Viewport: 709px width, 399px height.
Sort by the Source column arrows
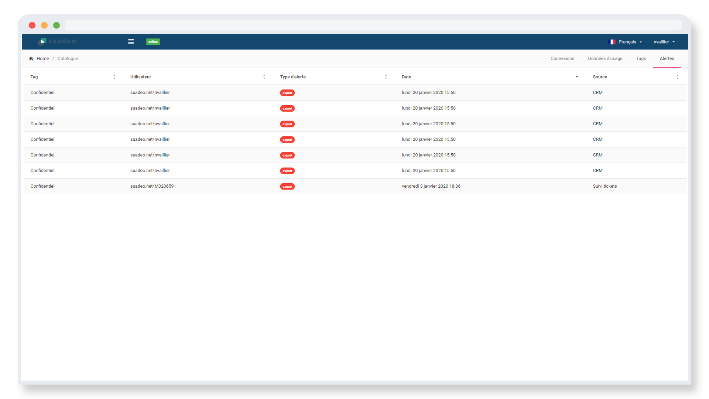pyautogui.click(x=677, y=77)
